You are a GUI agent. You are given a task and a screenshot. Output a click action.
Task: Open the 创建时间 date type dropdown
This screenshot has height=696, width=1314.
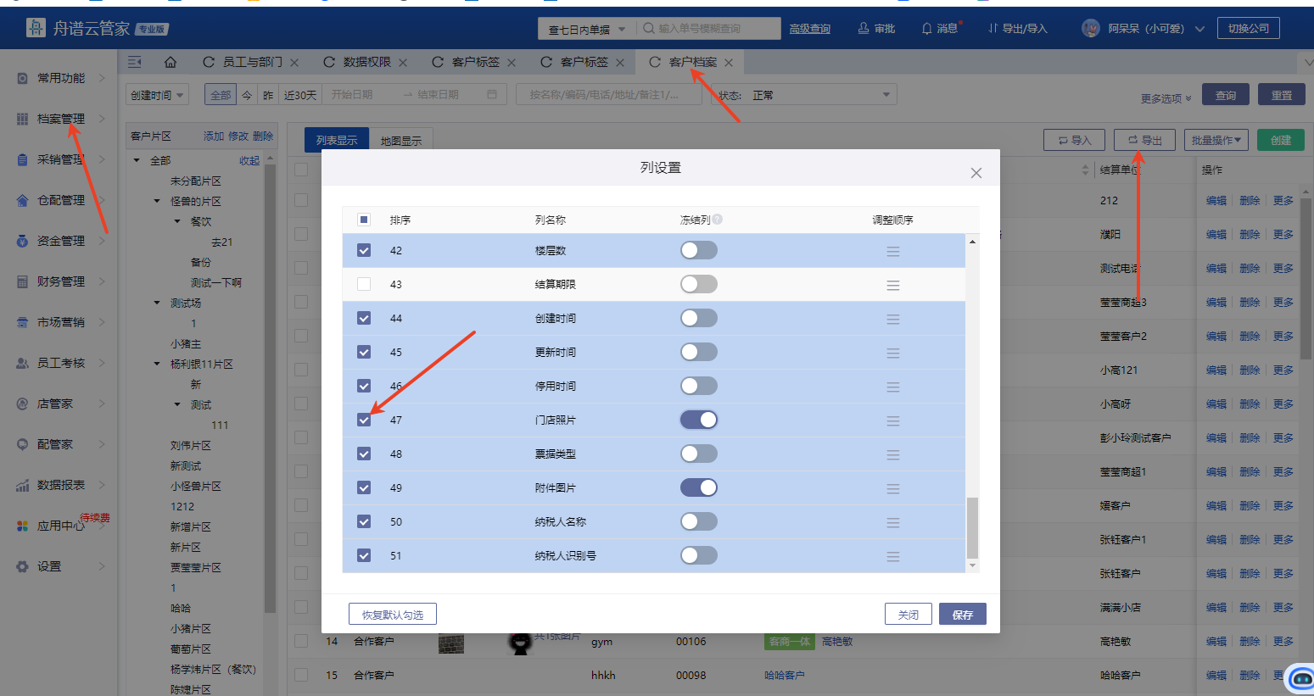(x=157, y=95)
